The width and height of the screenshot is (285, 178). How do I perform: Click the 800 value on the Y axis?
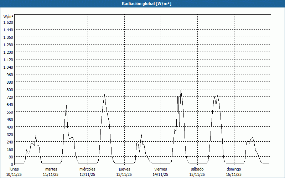(x=10, y=89)
